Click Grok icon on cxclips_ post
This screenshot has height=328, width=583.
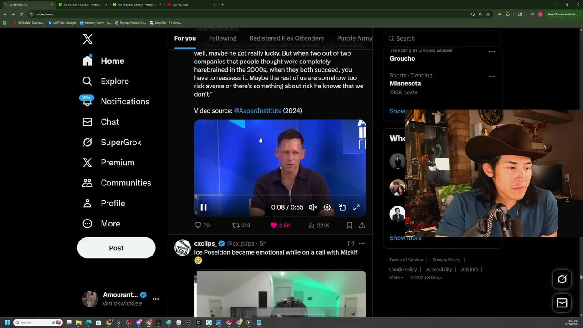coord(351,244)
